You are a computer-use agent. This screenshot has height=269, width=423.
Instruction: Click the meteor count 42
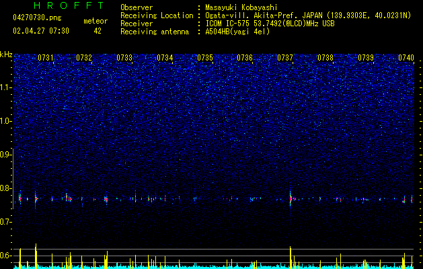click(98, 31)
